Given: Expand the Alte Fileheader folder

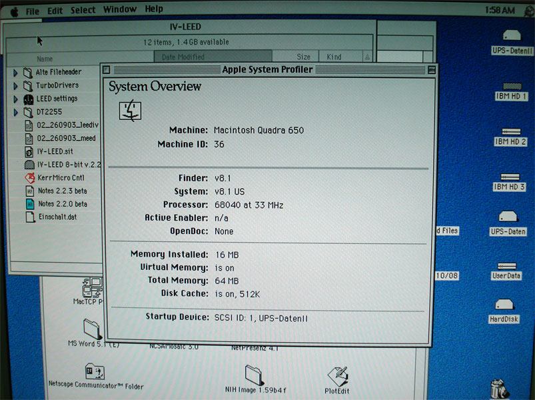Looking at the screenshot, I should [15, 73].
